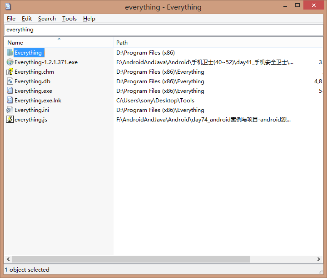Viewport: 327px width, 278px height.
Task: Focus the search box containing 'everything'
Action: [163, 30]
